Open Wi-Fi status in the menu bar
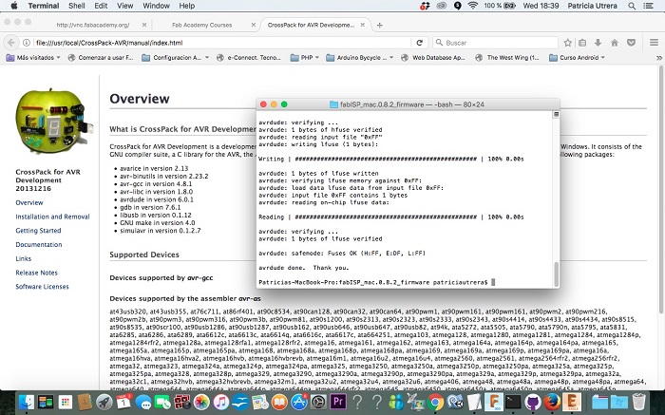665x415 pixels. 472,6
